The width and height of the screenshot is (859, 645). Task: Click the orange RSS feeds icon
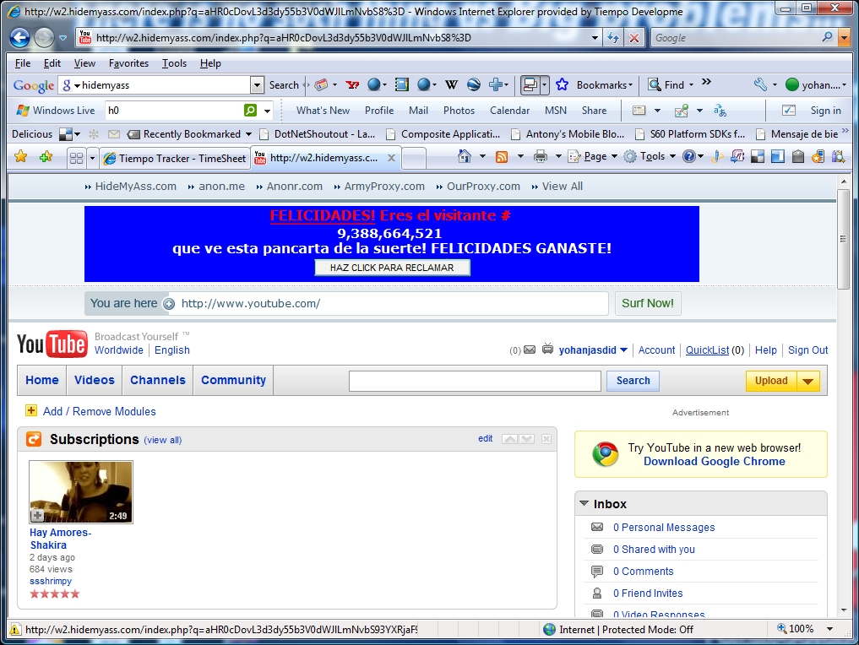coord(501,157)
